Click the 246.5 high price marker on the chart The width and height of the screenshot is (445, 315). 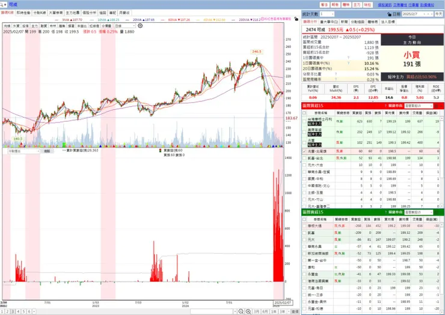[x=257, y=52]
